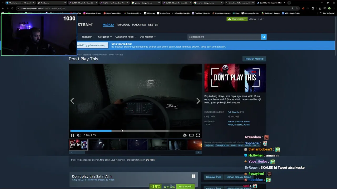
Task: Select the Korku tag
Action: (234, 145)
